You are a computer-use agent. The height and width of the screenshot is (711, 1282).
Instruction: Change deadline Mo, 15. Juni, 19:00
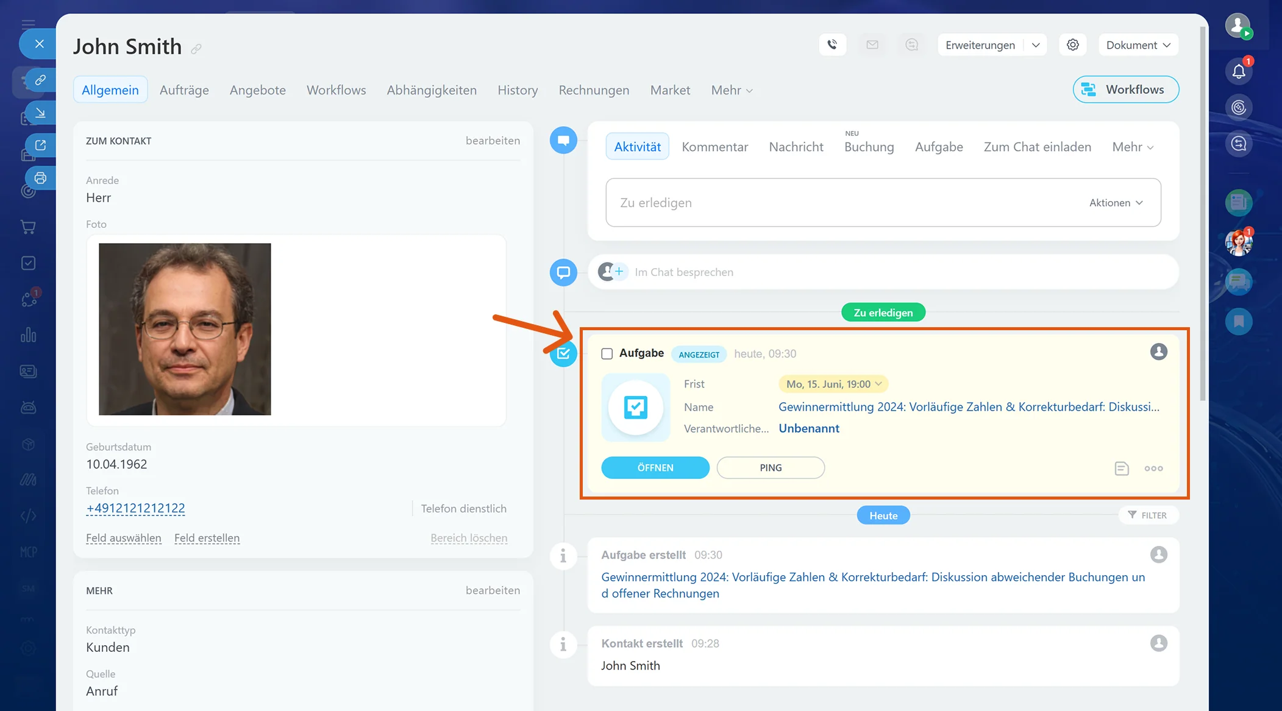[833, 384]
